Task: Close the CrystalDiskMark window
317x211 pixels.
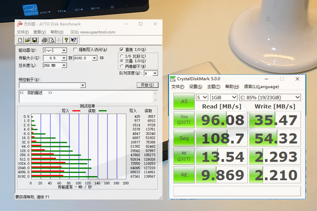Action: 297,79
